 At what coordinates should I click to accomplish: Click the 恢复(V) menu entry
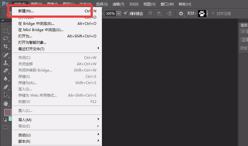(x=57, y=102)
